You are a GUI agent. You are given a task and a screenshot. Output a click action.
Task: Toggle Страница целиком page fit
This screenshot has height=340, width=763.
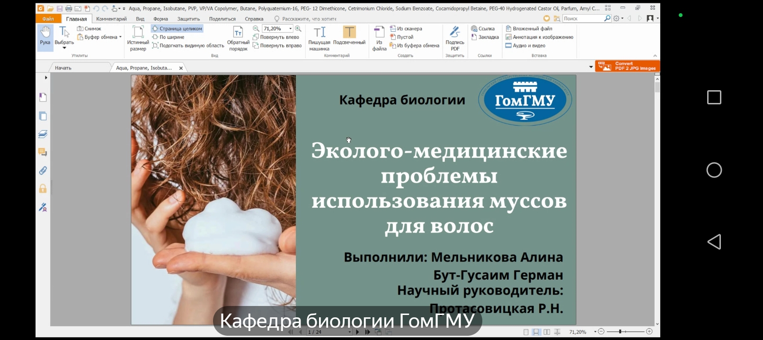point(177,29)
